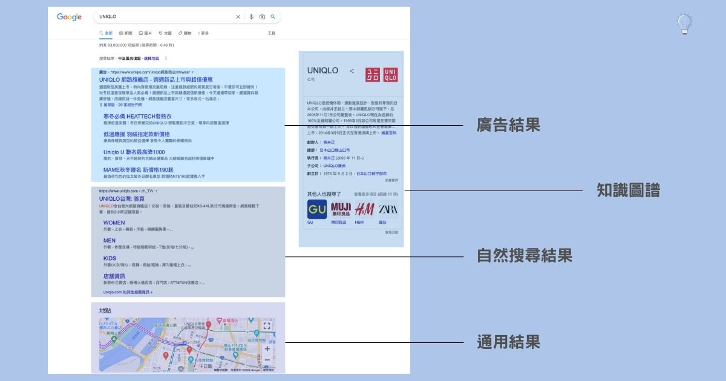
Task: Click the Google logo
Action: pyautogui.click(x=68, y=17)
